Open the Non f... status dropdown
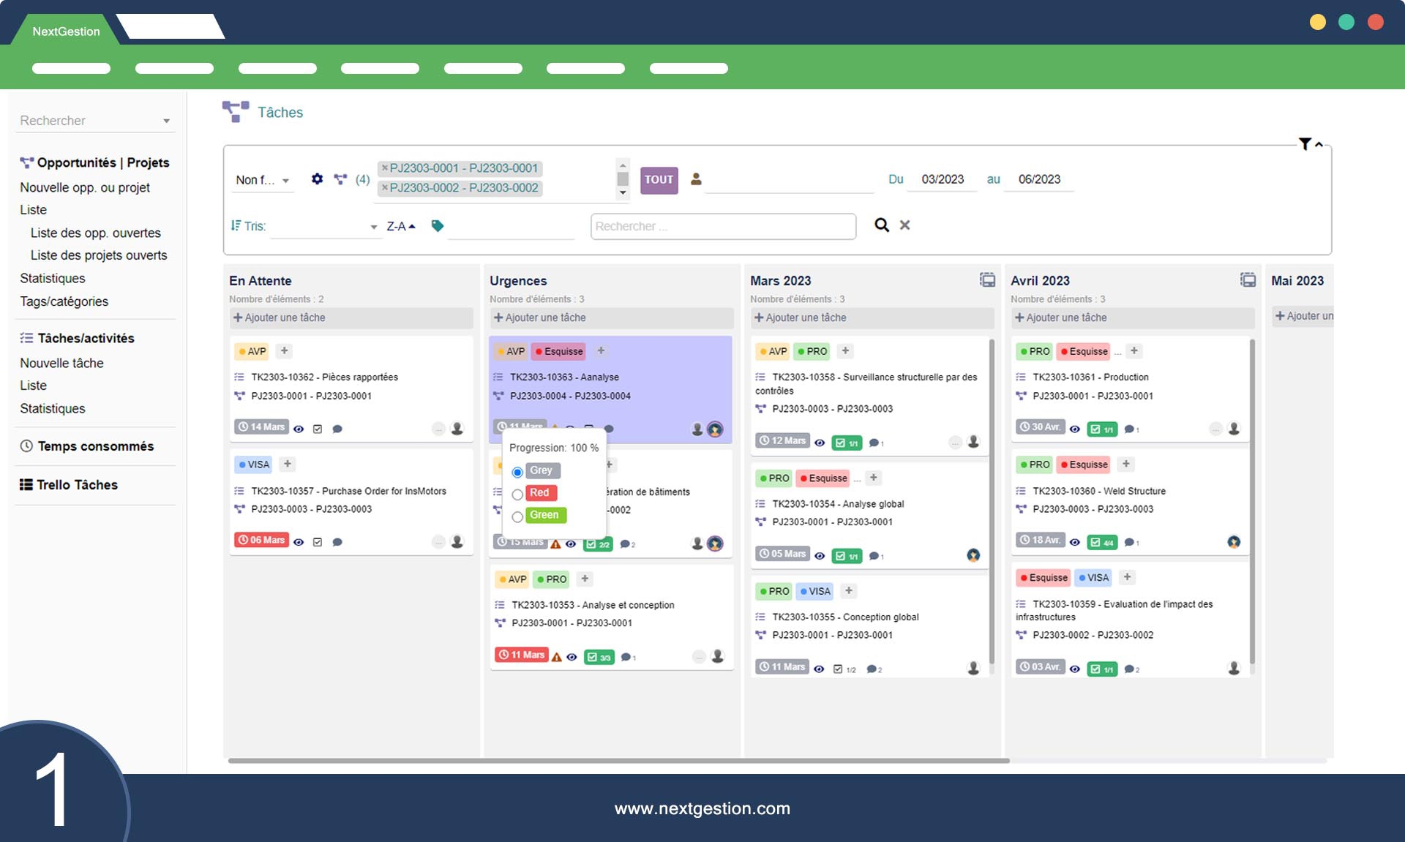Screen dimensions: 1405x842 263,180
